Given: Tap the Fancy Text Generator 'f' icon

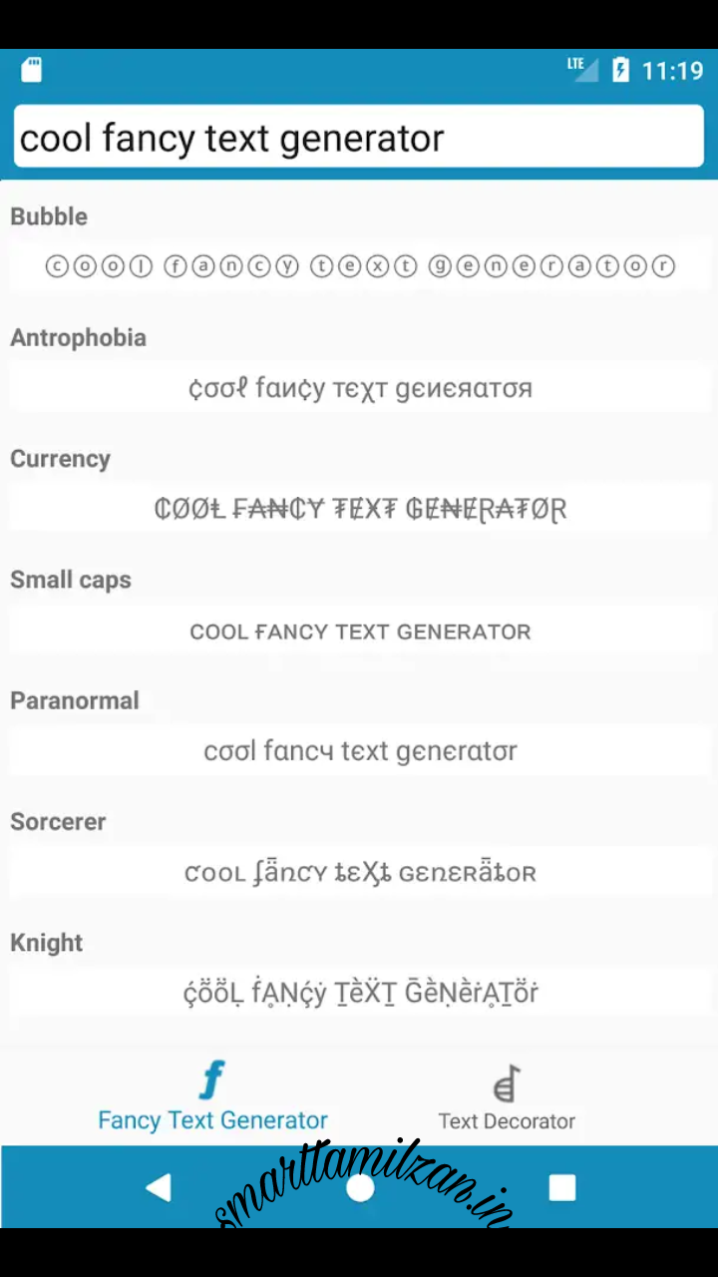Looking at the screenshot, I should click(x=212, y=1077).
